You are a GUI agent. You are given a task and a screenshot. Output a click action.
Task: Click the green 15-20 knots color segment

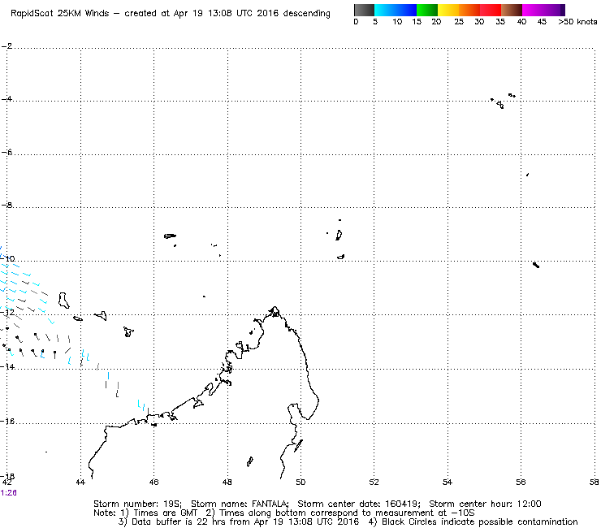[427, 10]
